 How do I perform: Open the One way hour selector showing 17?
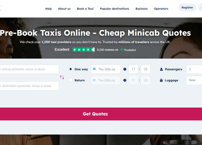(133, 69)
